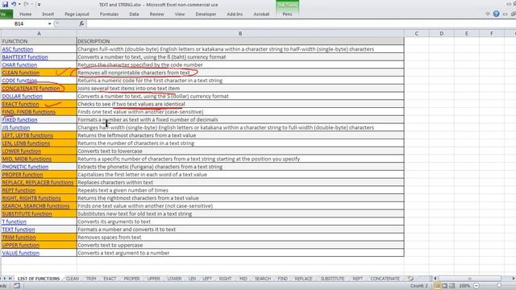The height and width of the screenshot is (290, 516).
Task: Switch to the CLEAN sheet tab
Action: [73, 279]
